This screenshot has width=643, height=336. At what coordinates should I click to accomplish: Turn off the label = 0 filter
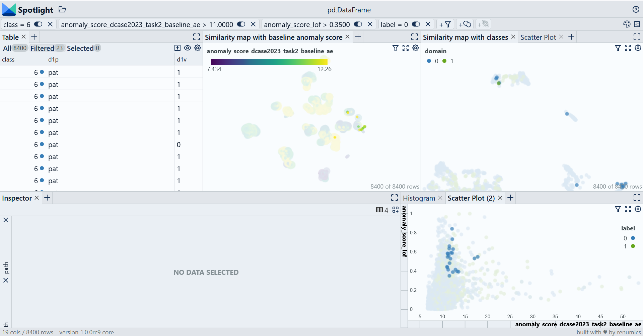[416, 24]
